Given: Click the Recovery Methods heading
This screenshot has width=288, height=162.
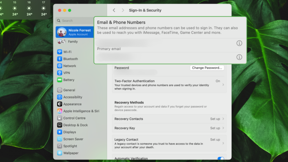Looking at the screenshot, I should tap(129, 102).
